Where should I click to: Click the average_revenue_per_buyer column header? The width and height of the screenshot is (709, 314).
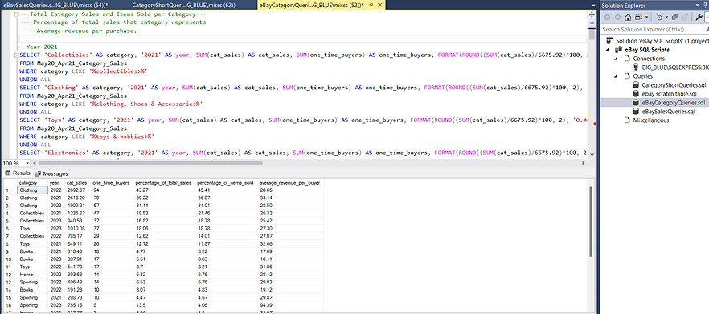(290, 183)
